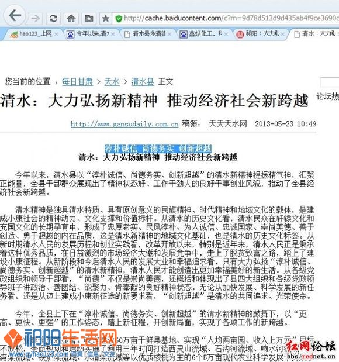
Task: Click the hao123 tab favicon
Action: 14,35
